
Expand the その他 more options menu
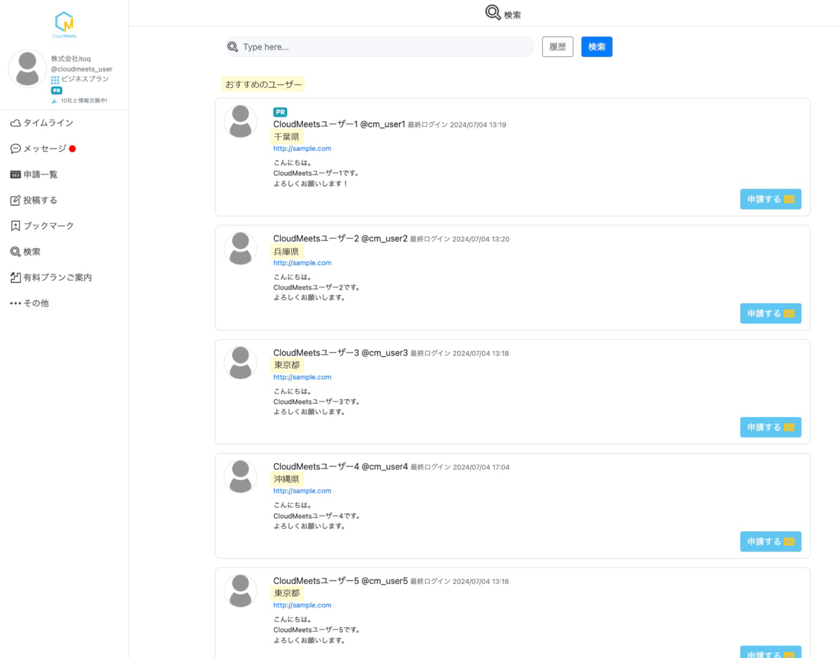tap(29, 303)
